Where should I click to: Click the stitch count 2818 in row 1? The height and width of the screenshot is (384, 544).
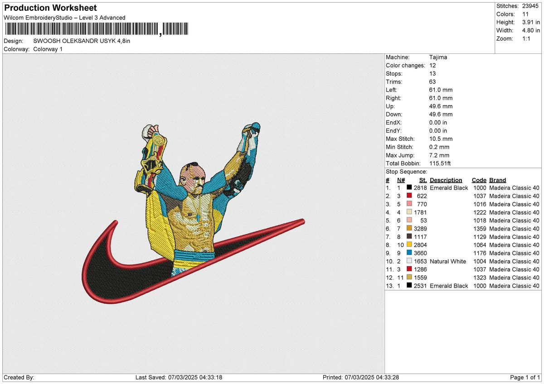click(x=420, y=188)
